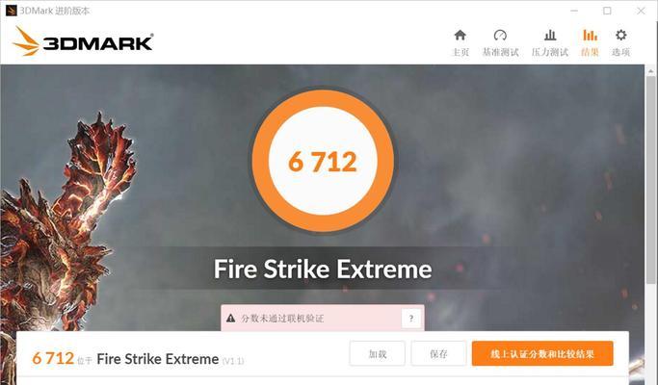This screenshot has height=385, width=658.
Task: Switch to the 压力测试 tab label
Action: point(550,52)
